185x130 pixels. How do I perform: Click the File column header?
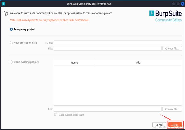[x=138, y=63]
